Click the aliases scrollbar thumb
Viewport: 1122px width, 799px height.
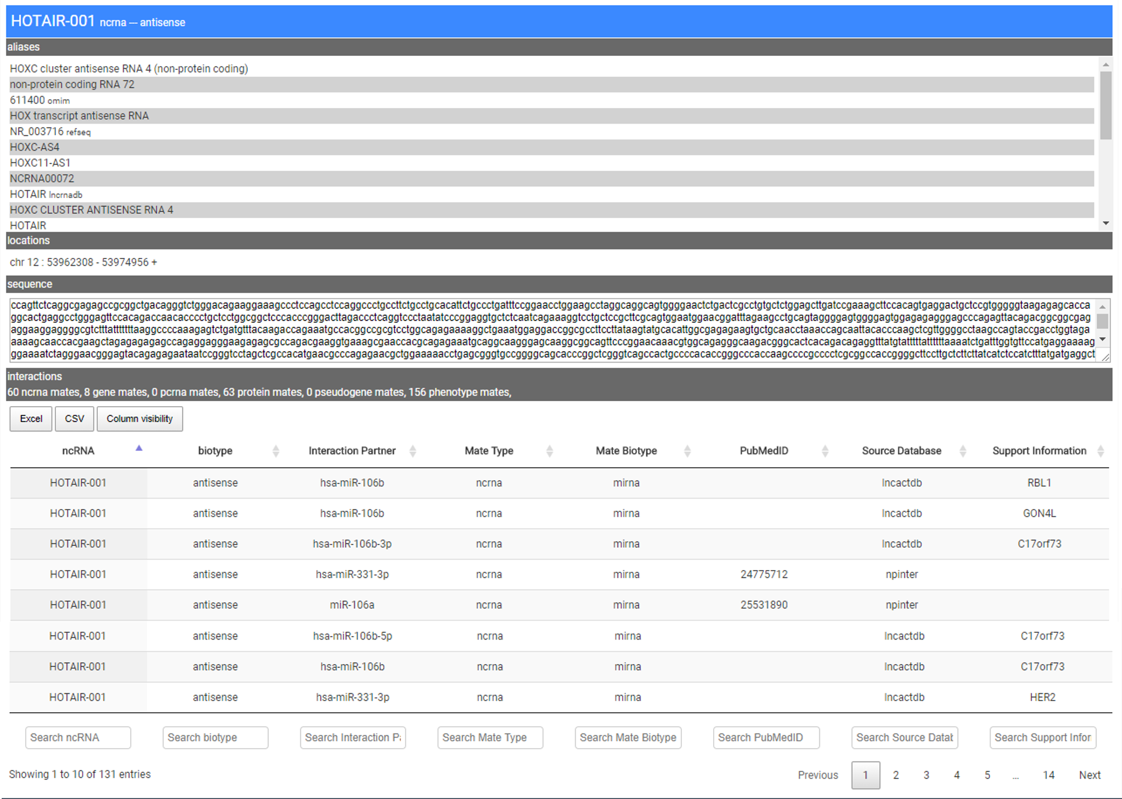[x=1106, y=105]
